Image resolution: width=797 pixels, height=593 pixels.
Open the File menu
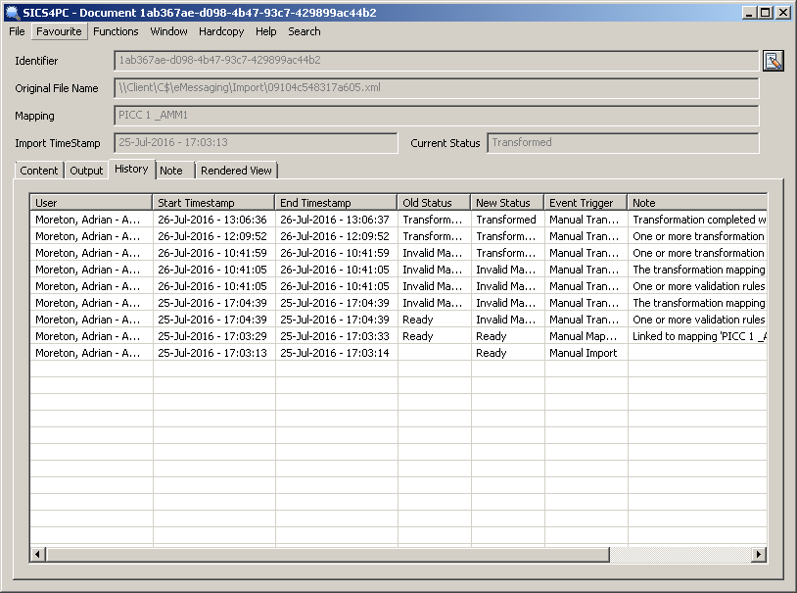pos(17,31)
